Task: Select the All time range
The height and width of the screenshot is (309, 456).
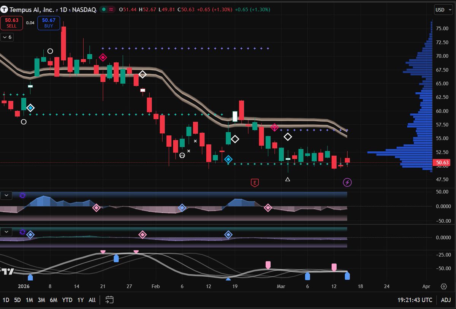Action: 92,300
